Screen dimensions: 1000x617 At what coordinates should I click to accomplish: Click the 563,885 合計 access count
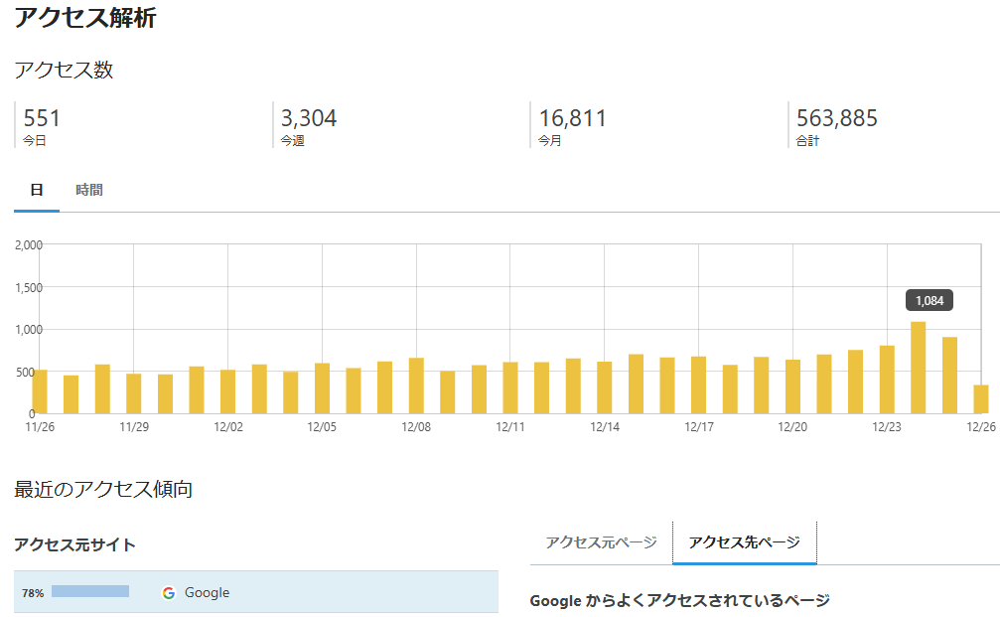837,125
